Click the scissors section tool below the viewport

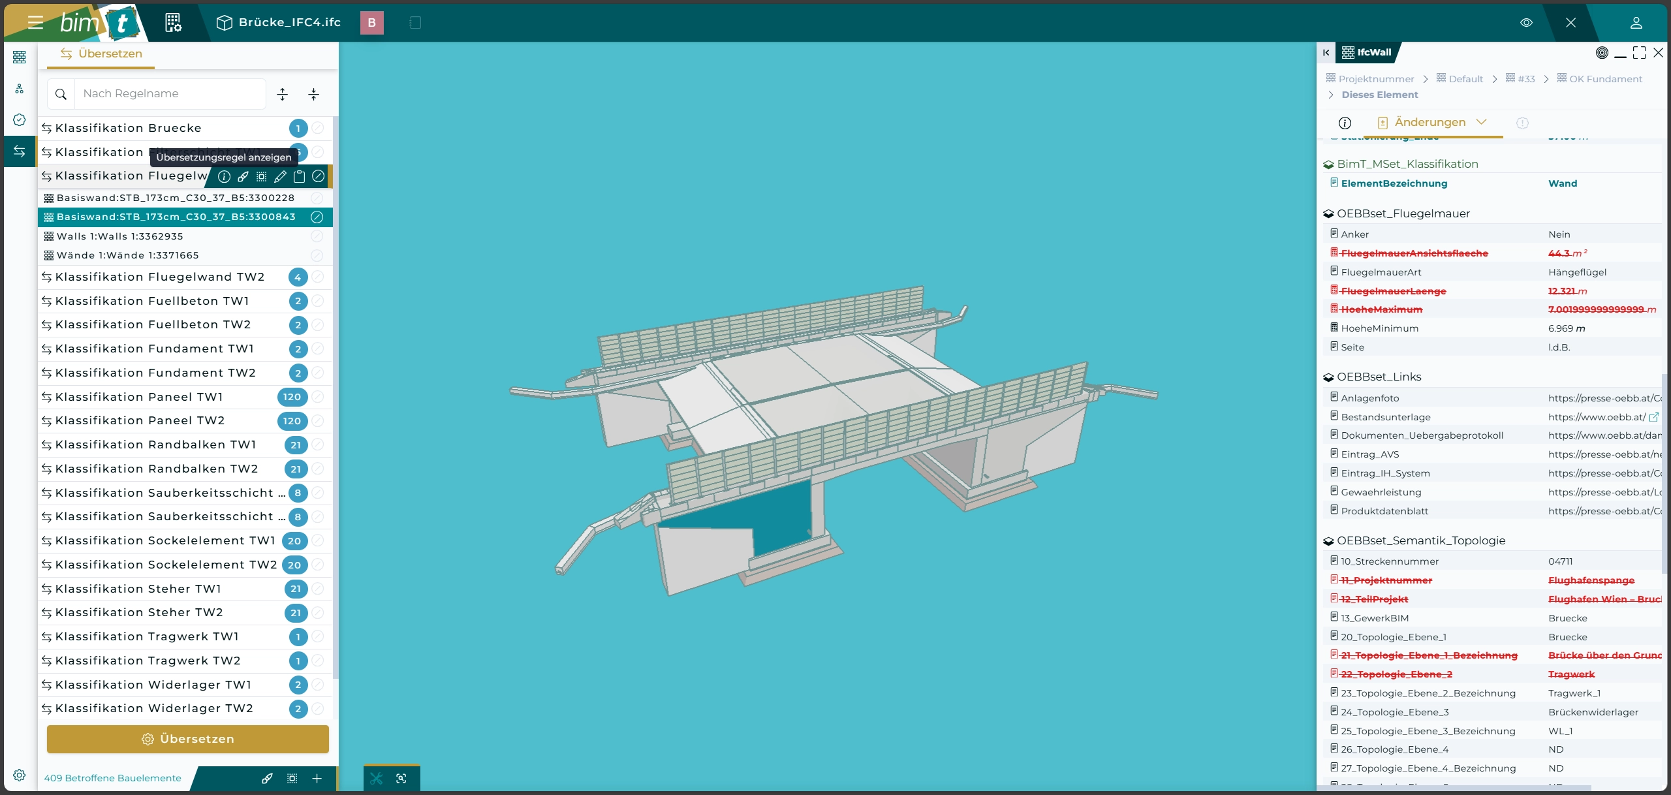pyautogui.click(x=376, y=778)
